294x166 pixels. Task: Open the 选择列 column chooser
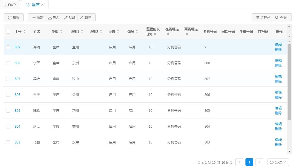pos(262,18)
